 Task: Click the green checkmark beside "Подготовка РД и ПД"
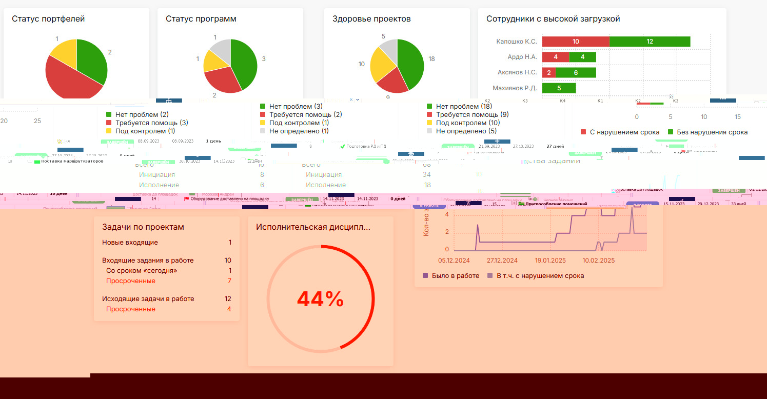(342, 146)
